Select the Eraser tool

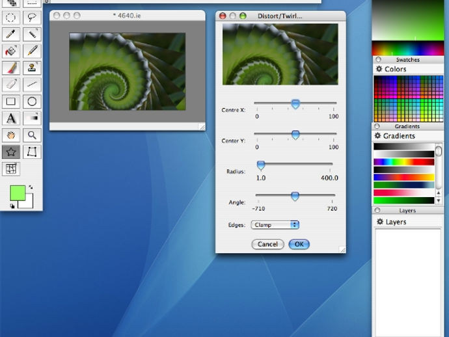[11, 85]
